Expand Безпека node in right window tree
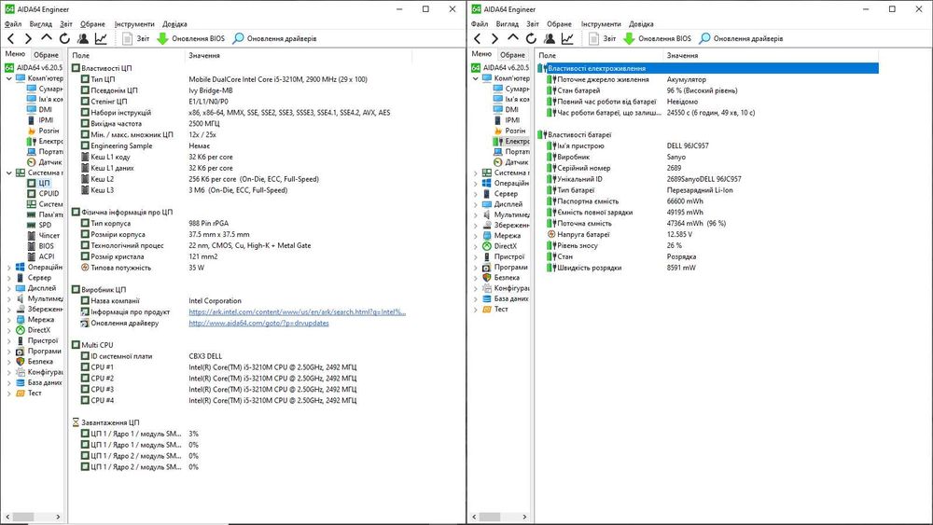933x525 pixels. pyautogui.click(x=476, y=278)
